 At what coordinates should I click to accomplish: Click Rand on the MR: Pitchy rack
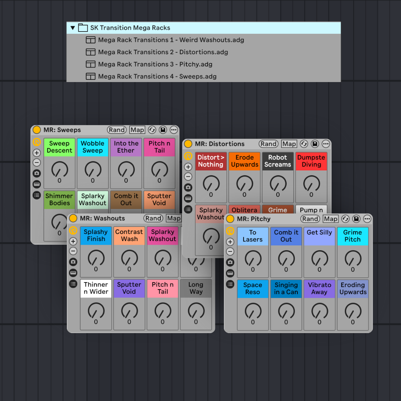(x=310, y=219)
